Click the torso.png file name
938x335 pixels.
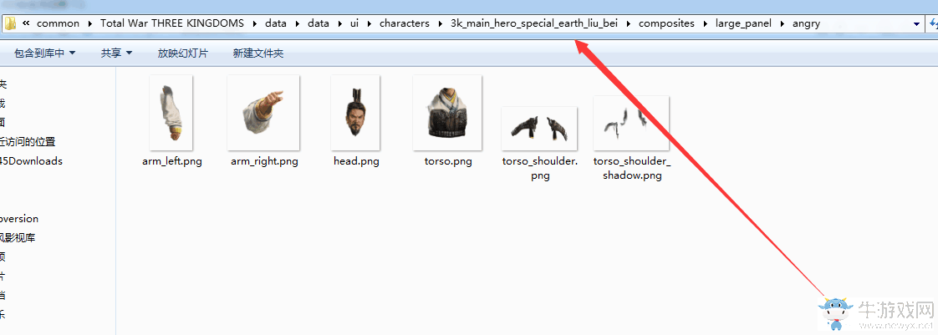coord(448,161)
